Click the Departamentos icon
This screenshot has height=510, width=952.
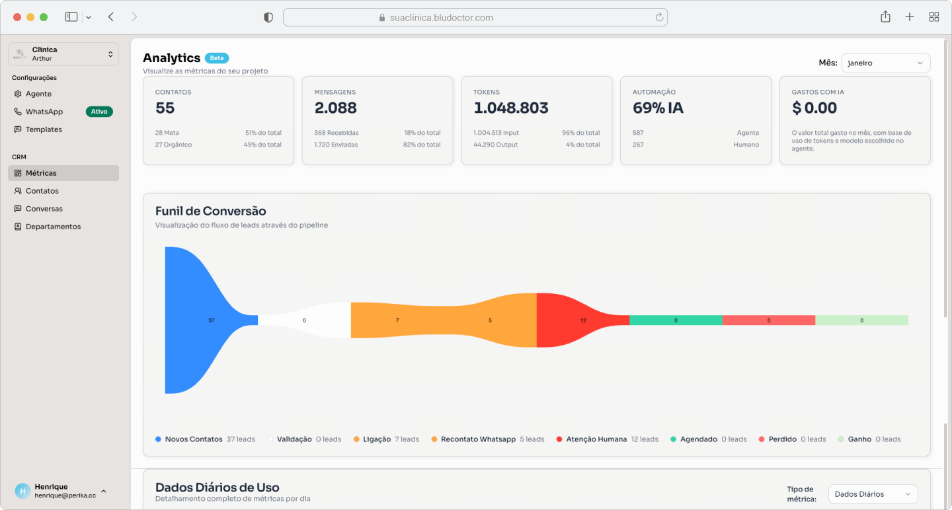point(18,227)
